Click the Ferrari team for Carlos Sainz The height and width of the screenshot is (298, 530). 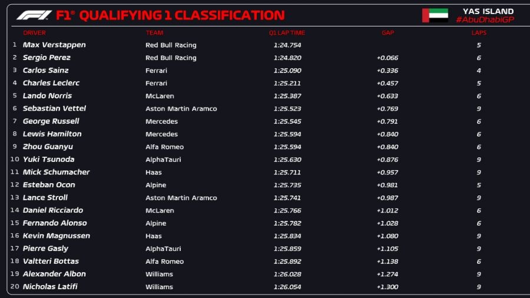point(156,71)
